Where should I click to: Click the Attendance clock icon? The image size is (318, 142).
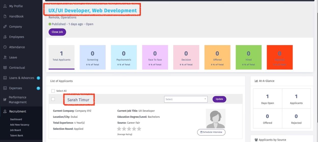coord(5,47)
